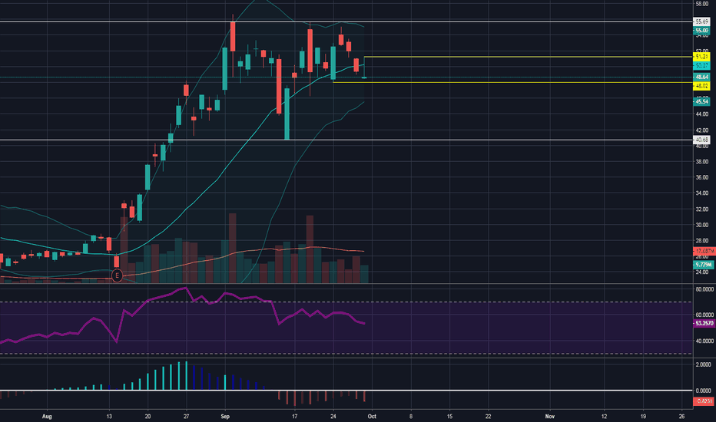
Task: Select the 45.54 teal price label
Action: 702,102
